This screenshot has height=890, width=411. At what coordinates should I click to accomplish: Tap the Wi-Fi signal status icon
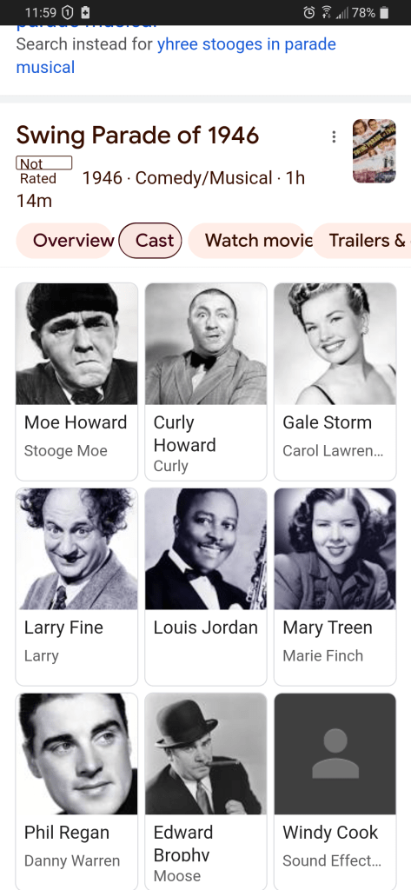[327, 12]
